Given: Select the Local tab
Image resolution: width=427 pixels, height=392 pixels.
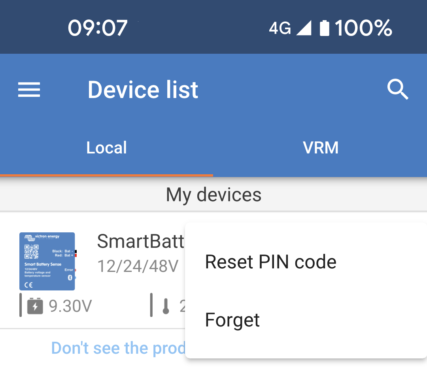Looking at the screenshot, I should [x=106, y=147].
